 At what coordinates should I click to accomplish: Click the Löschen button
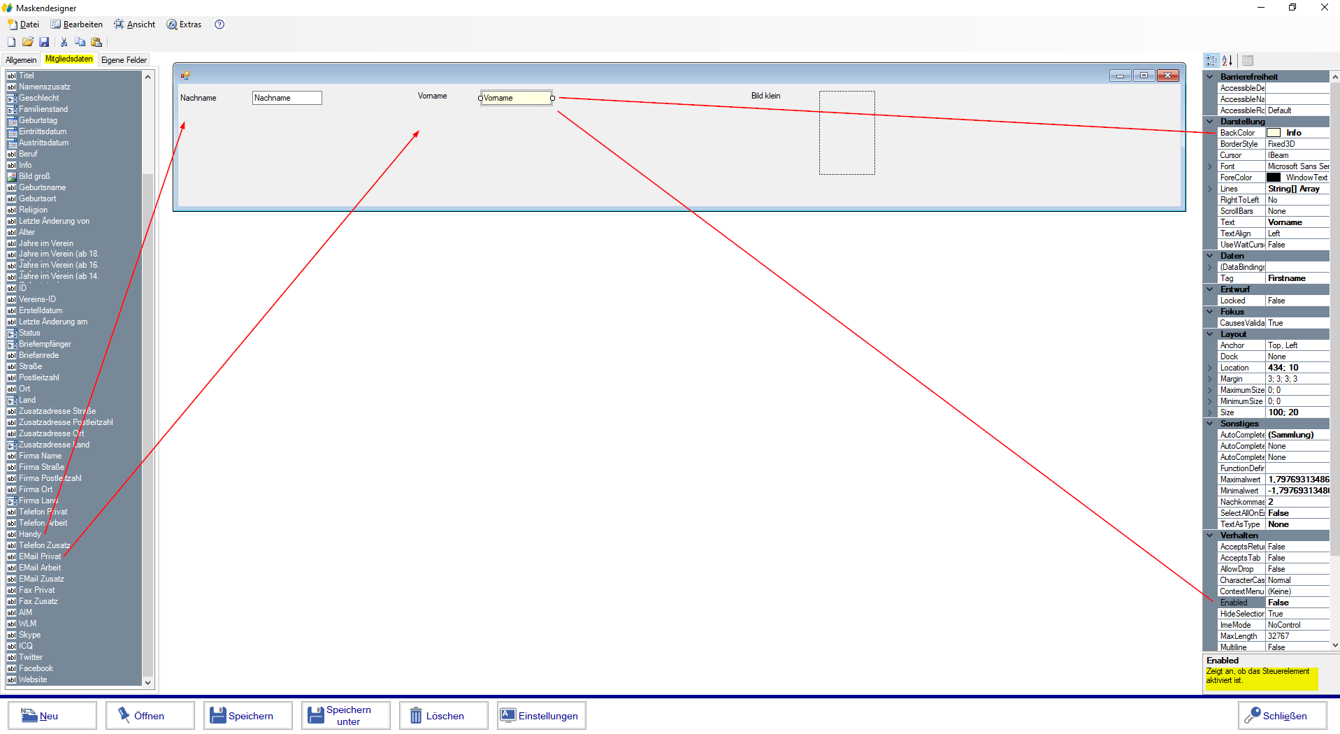click(444, 715)
